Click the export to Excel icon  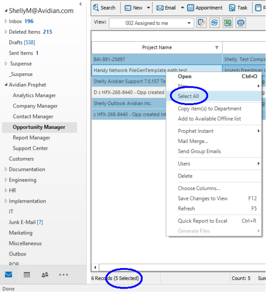coord(228,23)
